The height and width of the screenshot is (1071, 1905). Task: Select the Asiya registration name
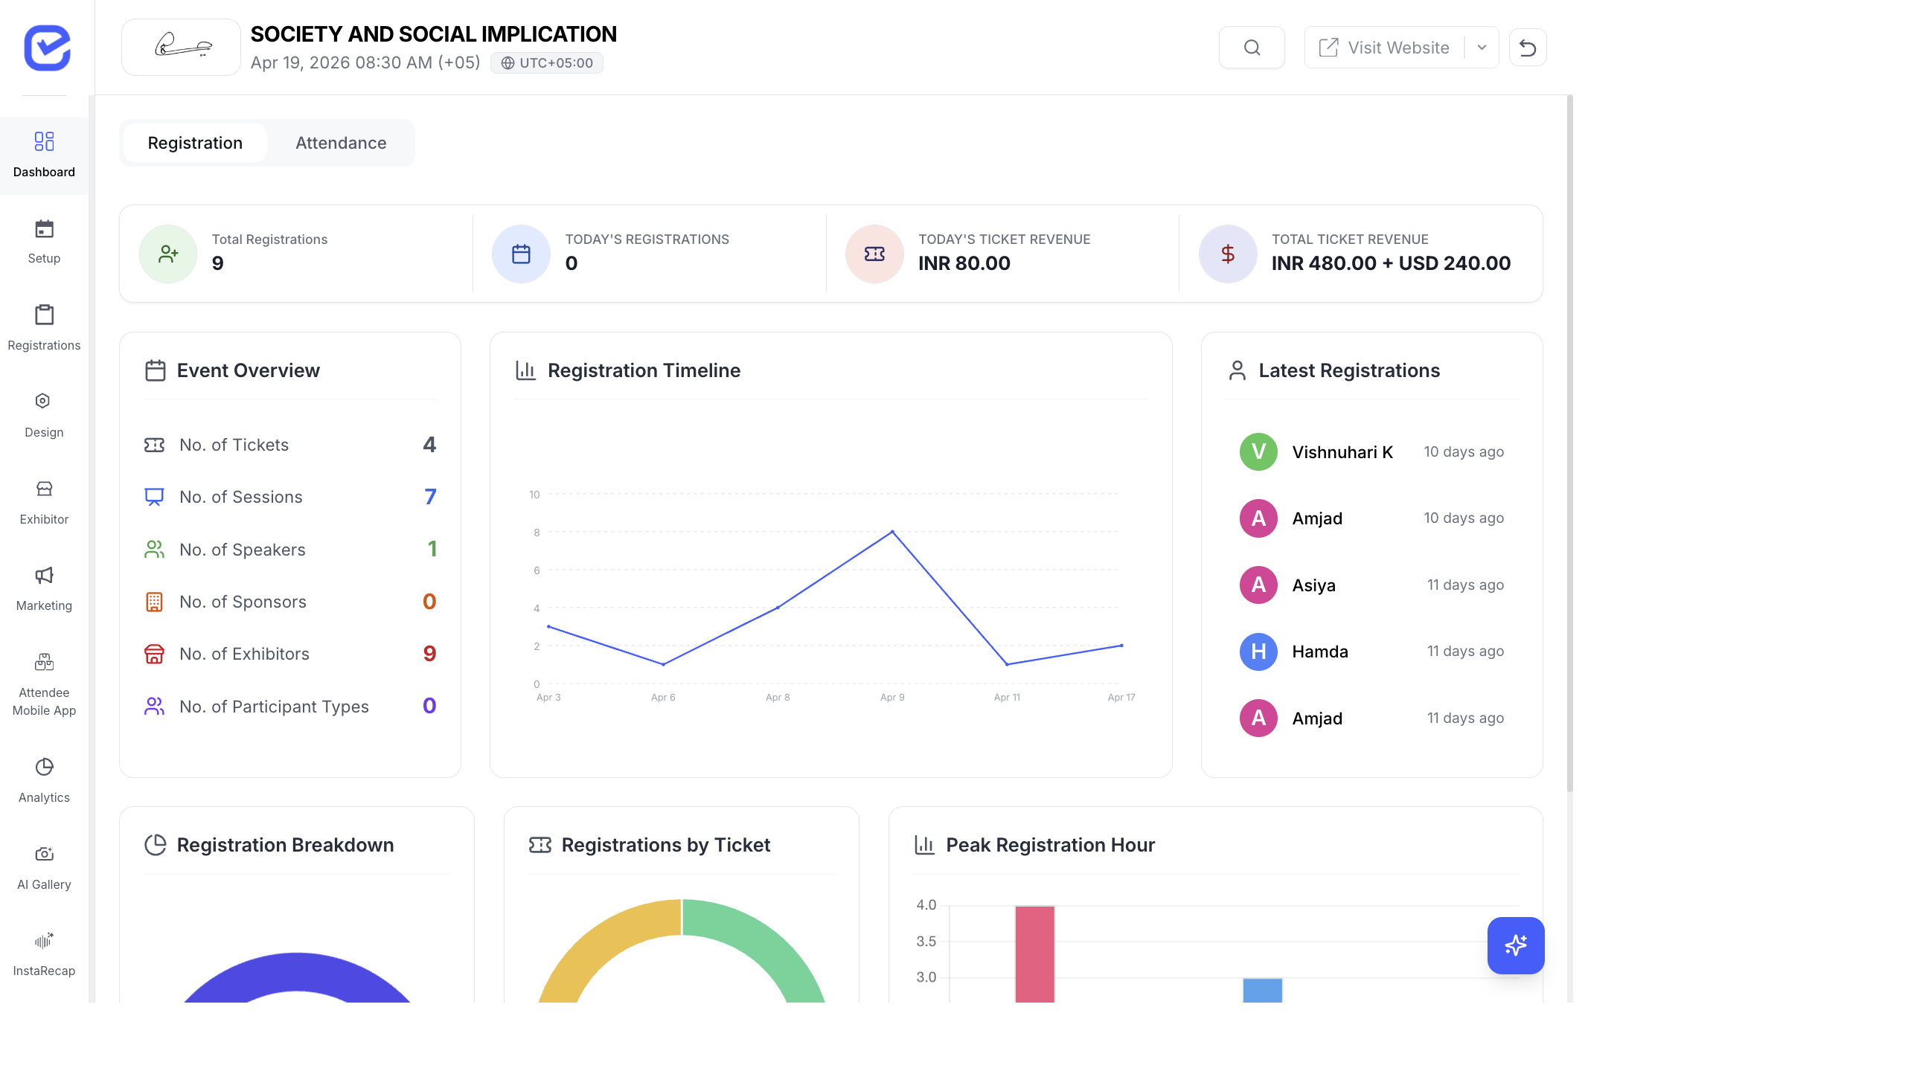[1313, 585]
